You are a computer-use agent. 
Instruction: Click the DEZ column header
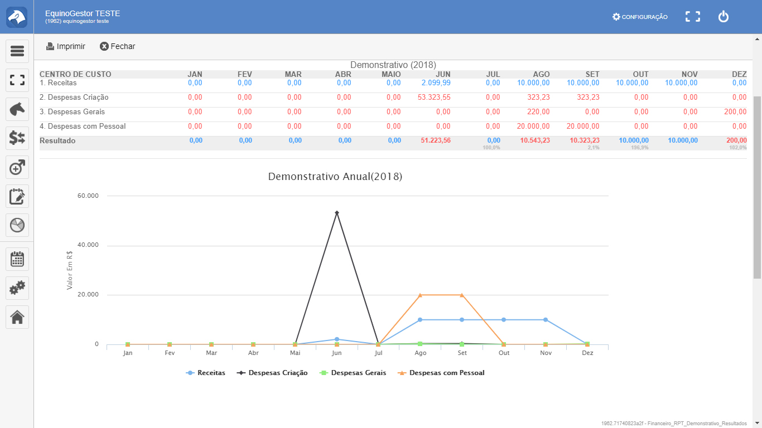tap(739, 74)
